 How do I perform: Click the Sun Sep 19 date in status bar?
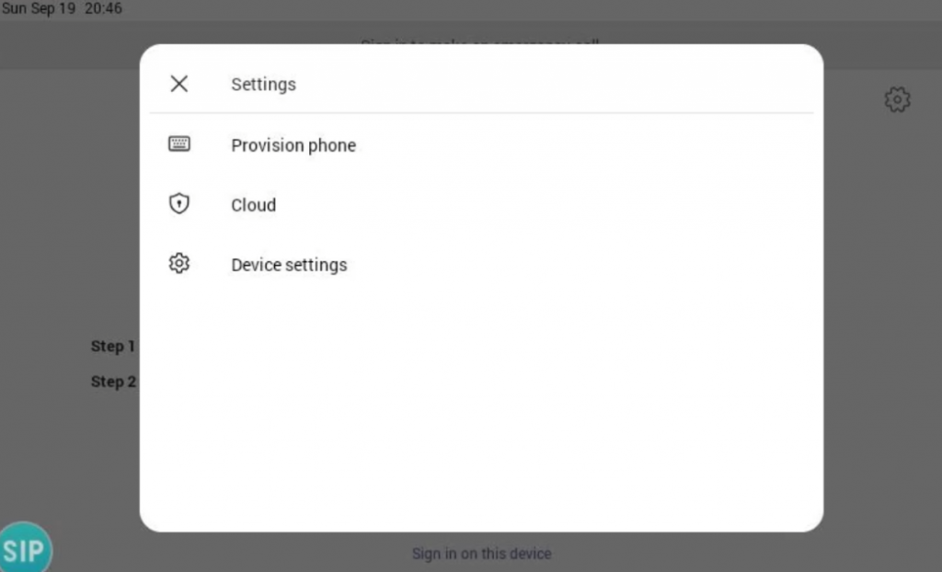pyautogui.click(x=39, y=8)
